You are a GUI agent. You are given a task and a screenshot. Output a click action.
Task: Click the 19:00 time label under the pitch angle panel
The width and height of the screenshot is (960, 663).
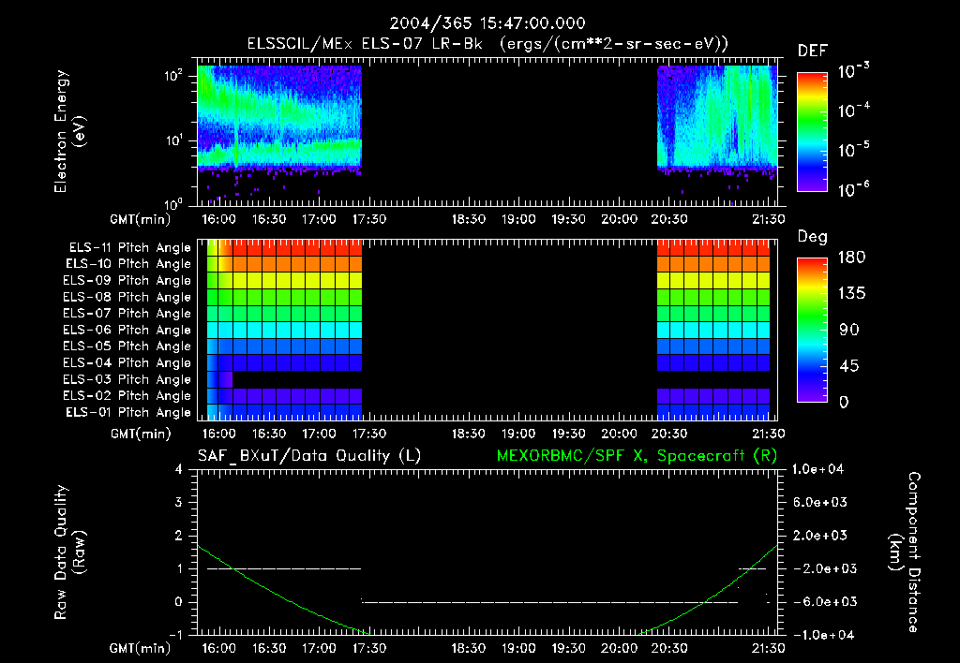click(x=518, y=434)
